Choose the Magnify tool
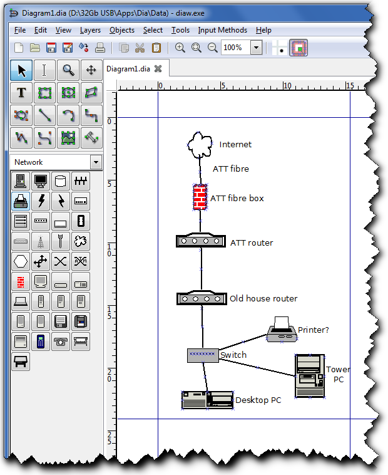Image resolution: width=388 pixels, height=475 pixels. tap(68, 70)
